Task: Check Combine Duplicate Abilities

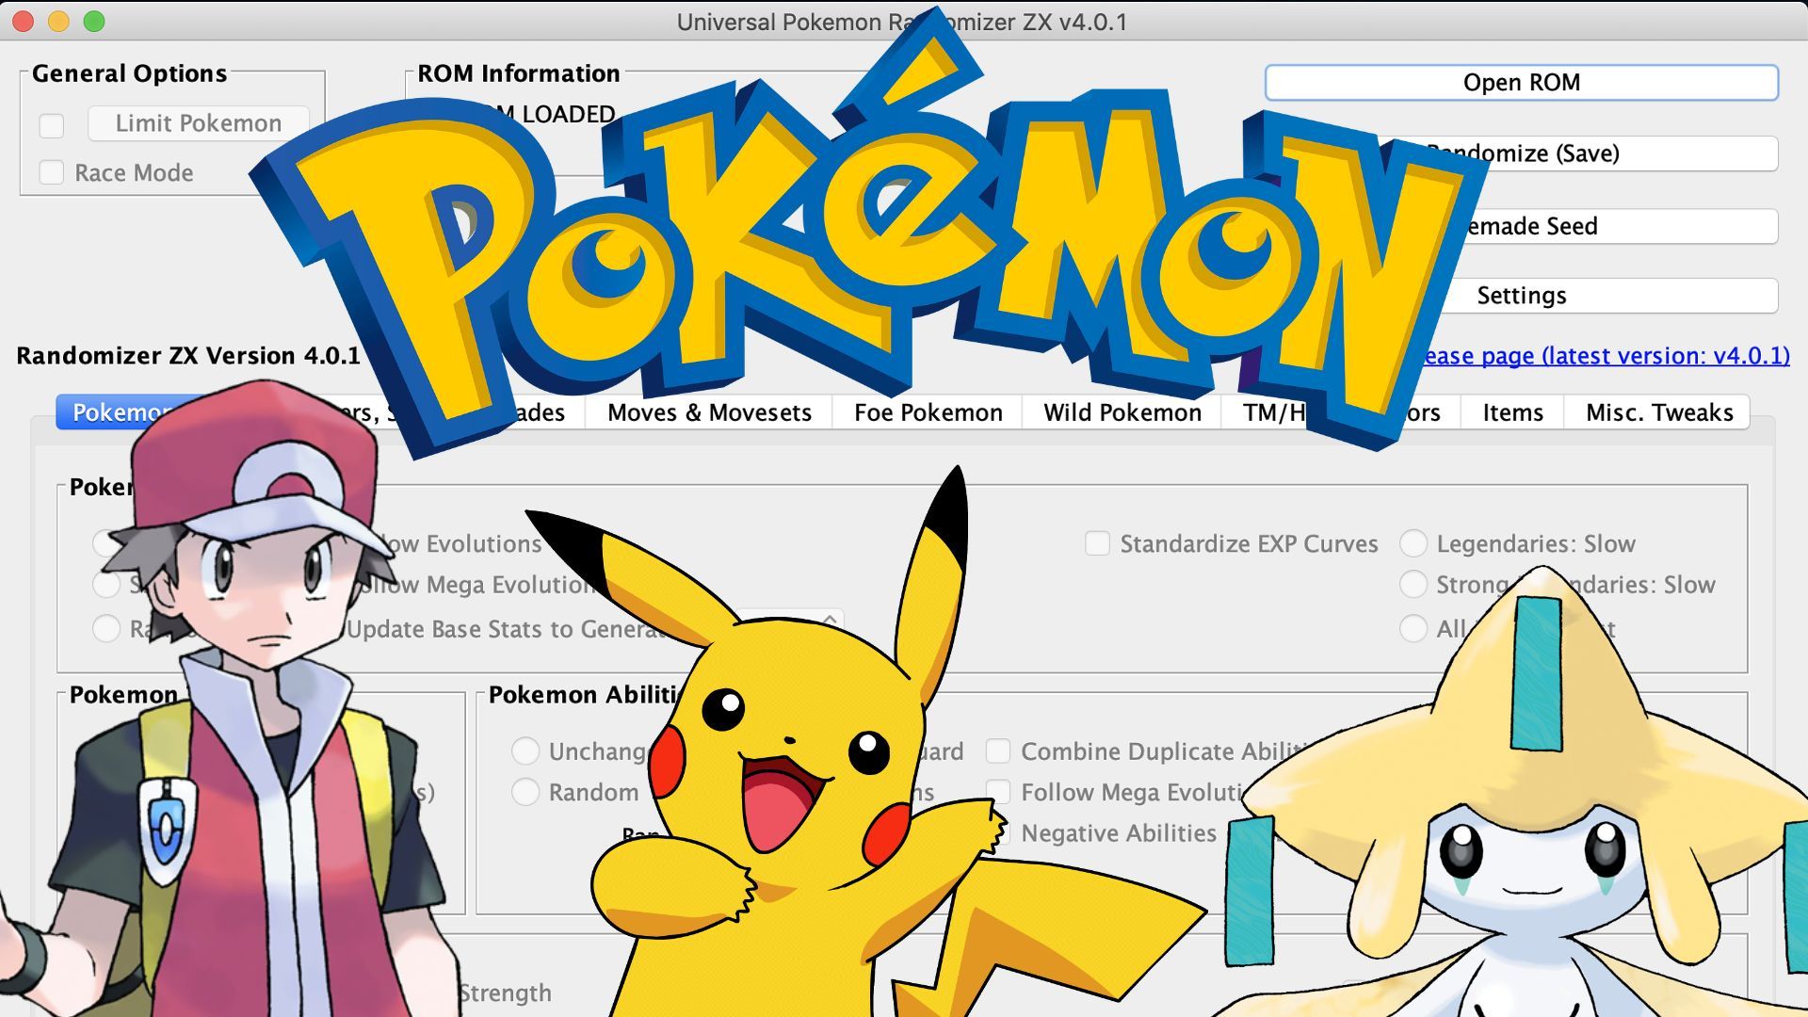Action: 998,751
